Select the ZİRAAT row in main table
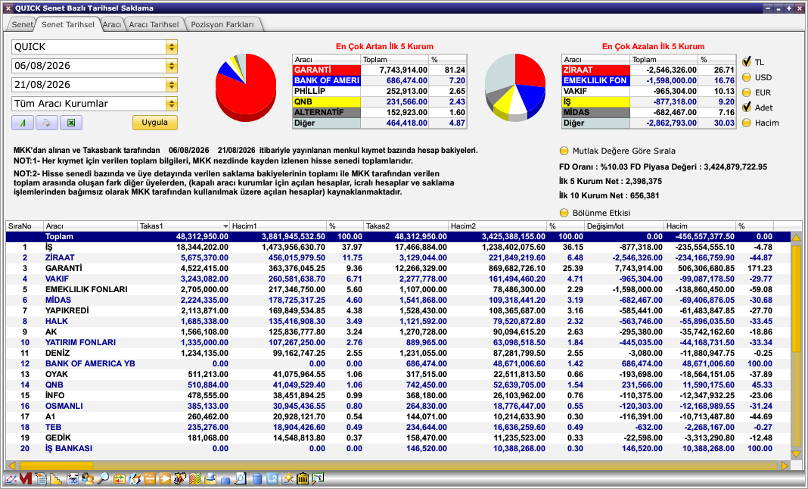 click(397, 257)
